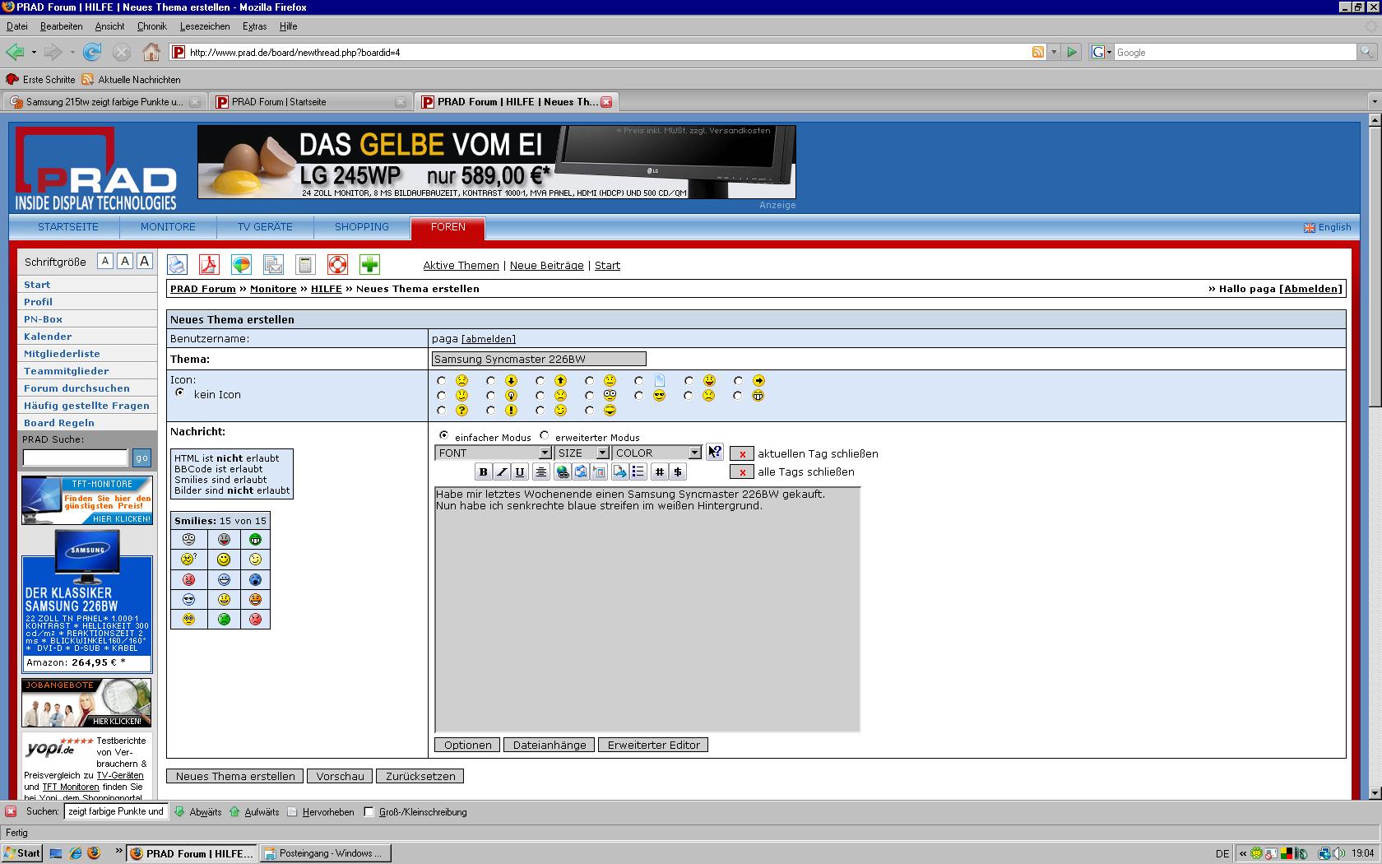Screen dimensions: 1382x864
Task: Select the kein Icon radio option
Action: [x=180, y=393]
